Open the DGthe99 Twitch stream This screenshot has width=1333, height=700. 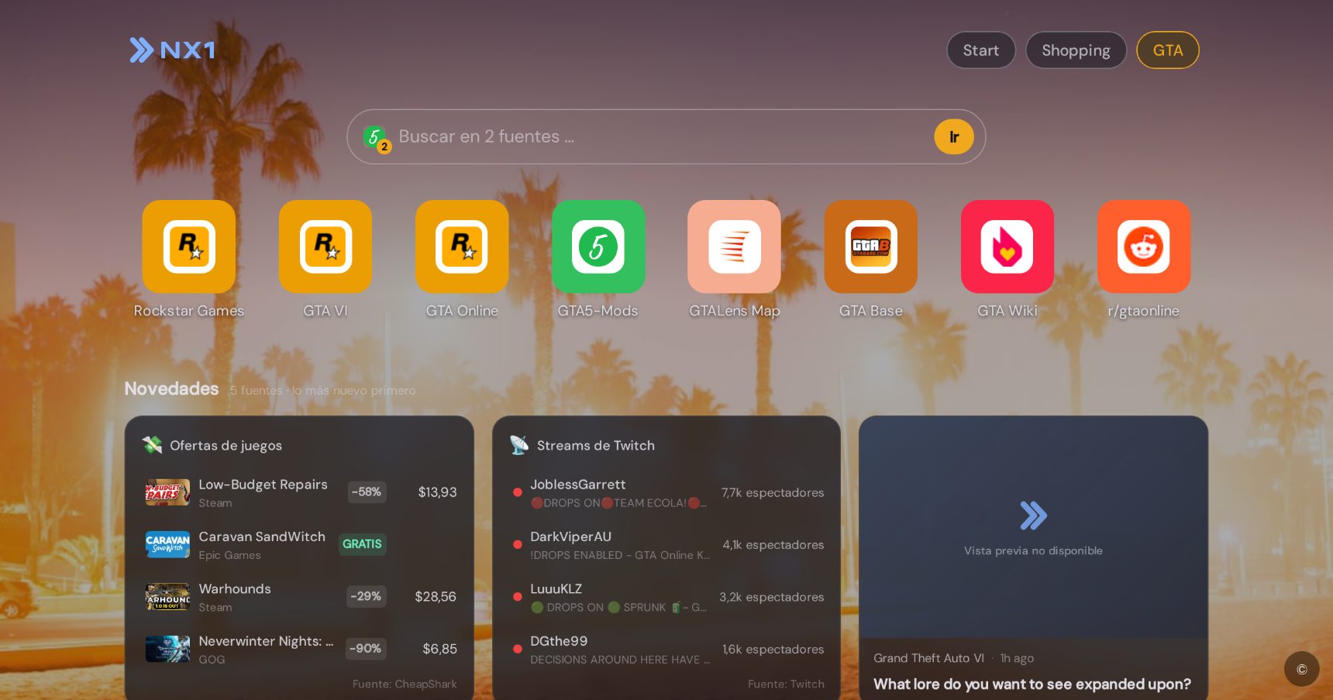pos(666,649)
